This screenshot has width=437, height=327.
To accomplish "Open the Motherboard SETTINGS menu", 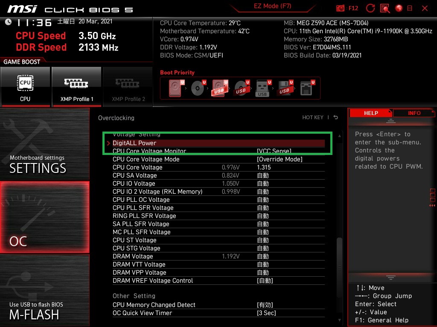I will click(44, 144).
